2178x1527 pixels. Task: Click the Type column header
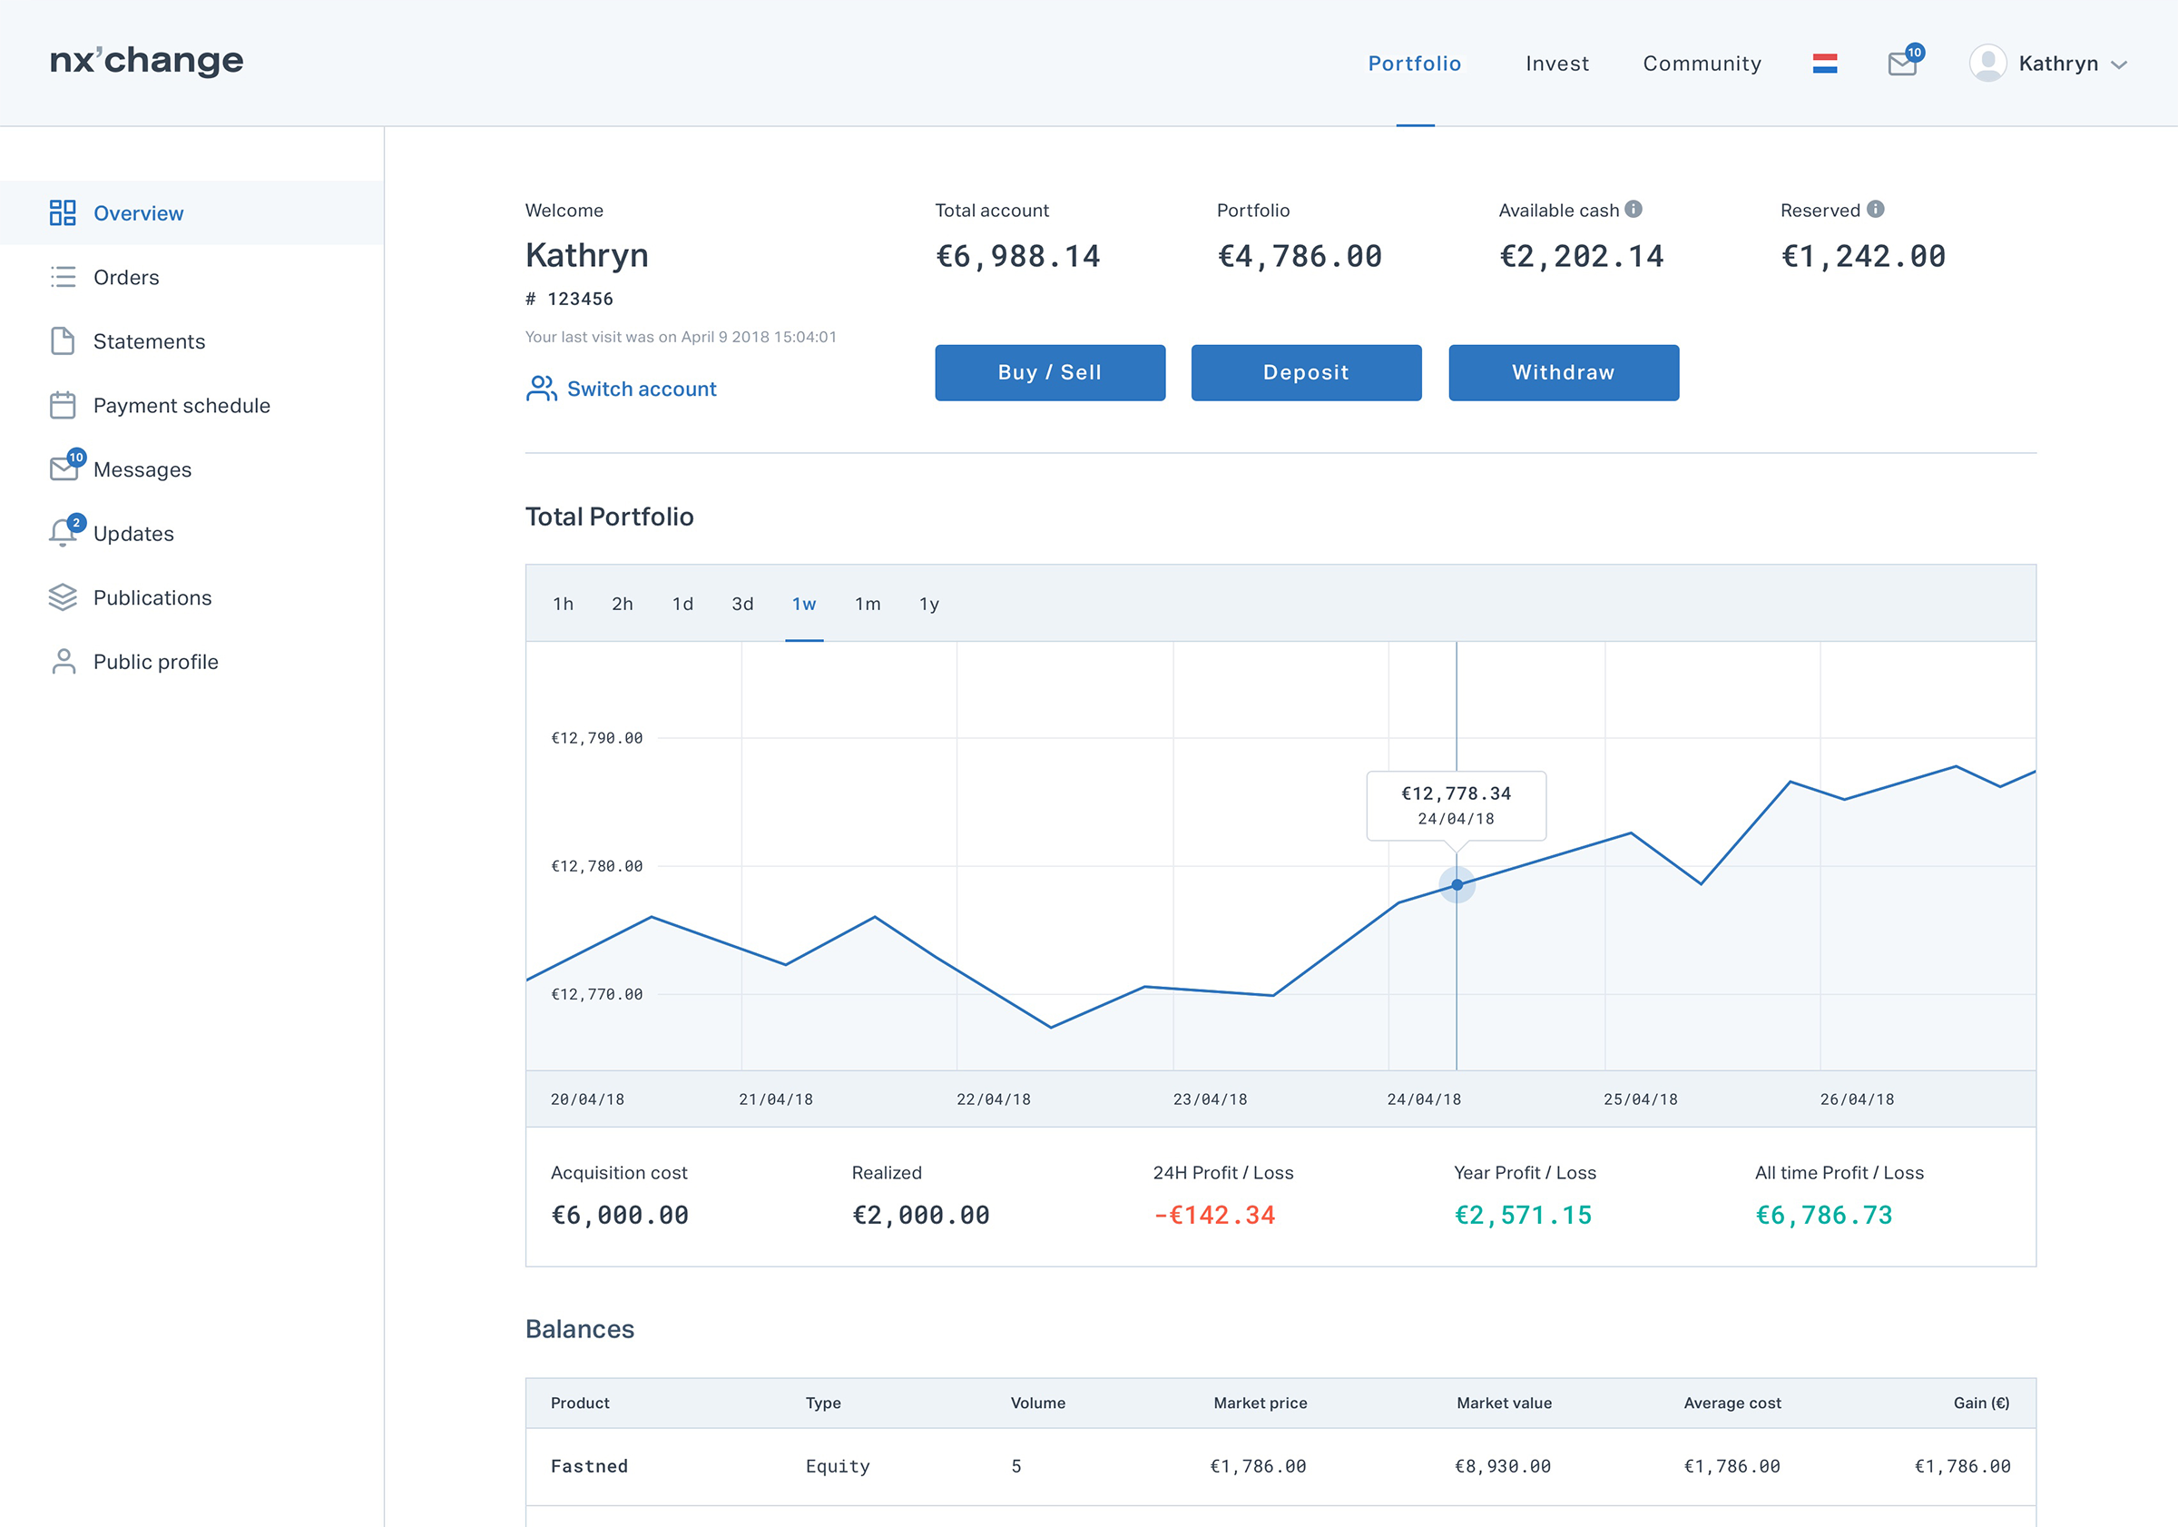[x=822, y=1403]
